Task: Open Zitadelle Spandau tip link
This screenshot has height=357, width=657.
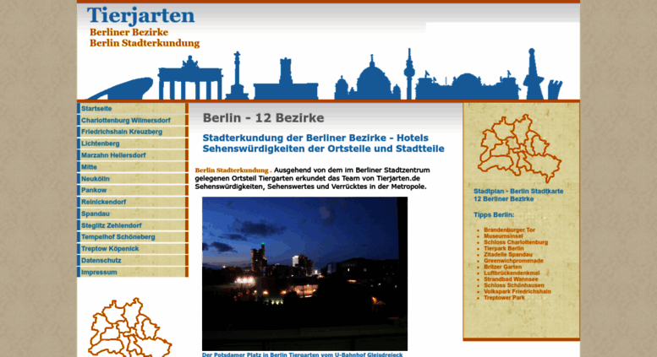Action: click(508, 255)
